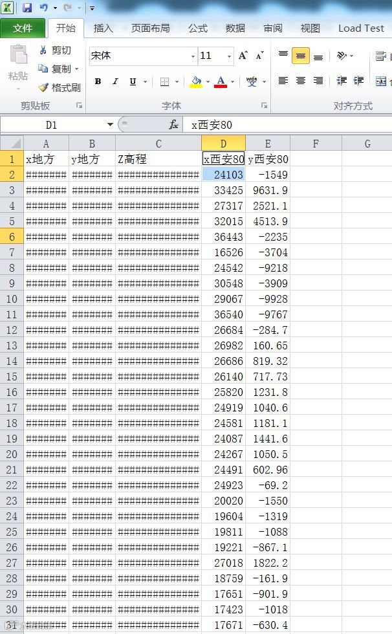
Task: Click the merge cells icon
Action: click(381, 82)
